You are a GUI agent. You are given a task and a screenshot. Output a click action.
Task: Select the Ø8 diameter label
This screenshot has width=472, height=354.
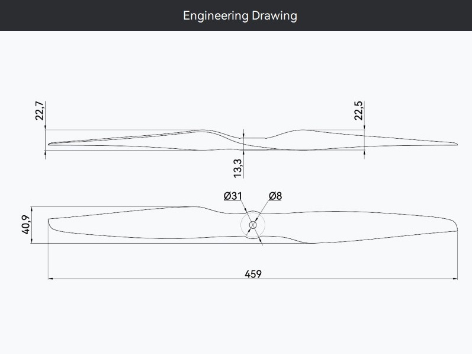[275, 196]
